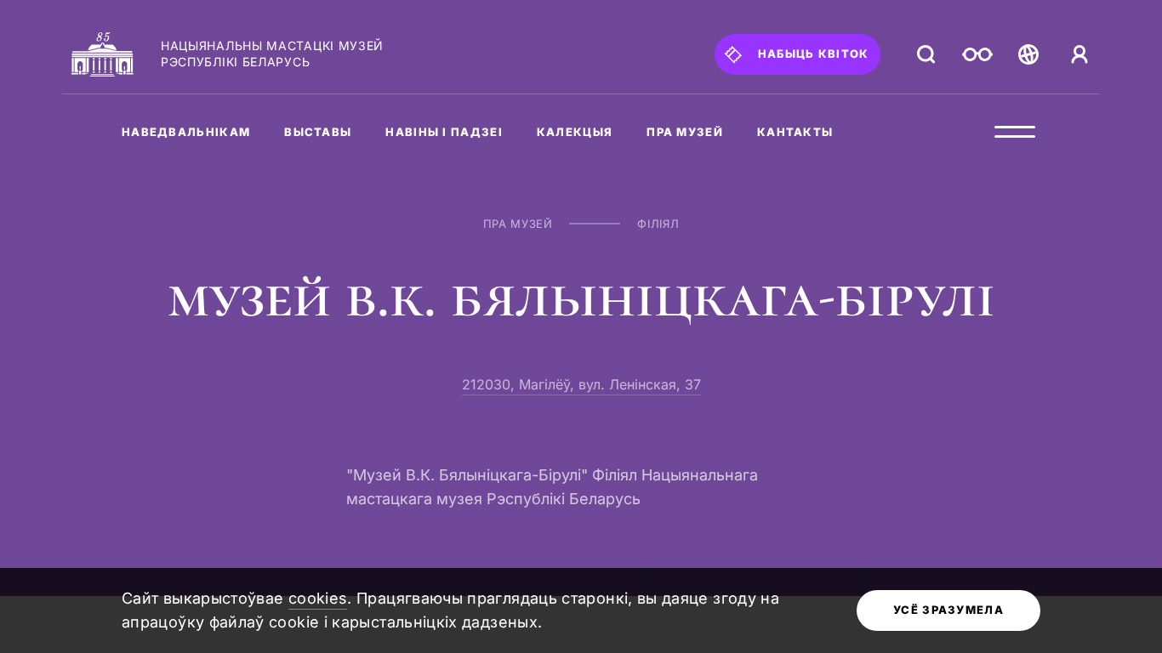Open the Наведвальнікам menu

(x=186, y=132)
